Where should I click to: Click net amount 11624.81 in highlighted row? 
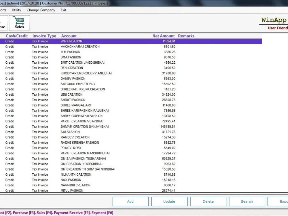point(169,41)
